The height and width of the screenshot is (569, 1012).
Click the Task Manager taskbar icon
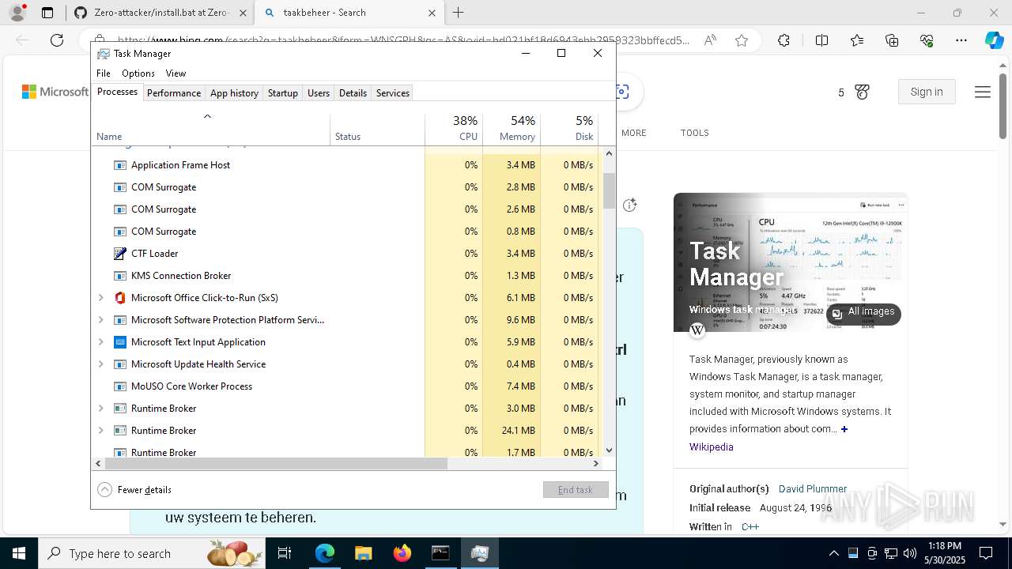pyautogui.click(x=479, y=553)
